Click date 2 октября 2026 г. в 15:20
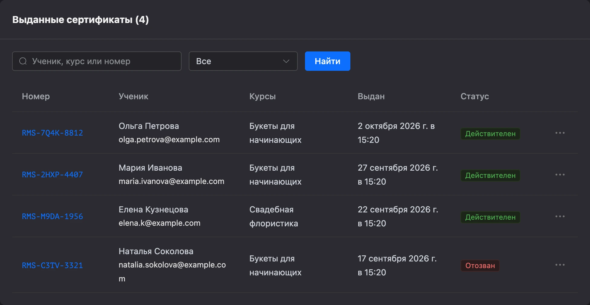The height and width of the screenshot is (305, 590). tap(396, 133)
